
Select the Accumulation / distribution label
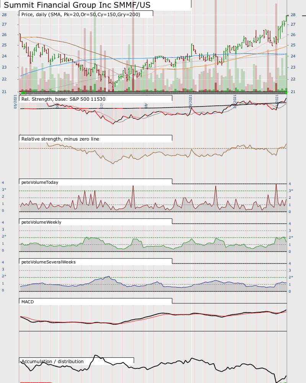coord(52,362)
